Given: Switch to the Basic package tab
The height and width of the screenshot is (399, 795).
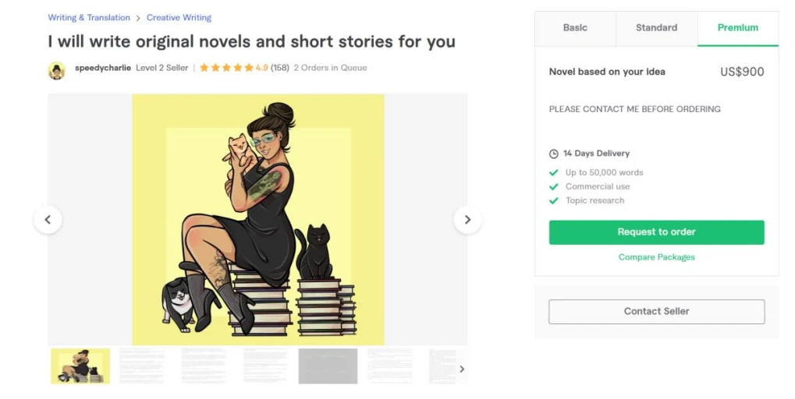Looking at the screenshot, I should (576, 28).
